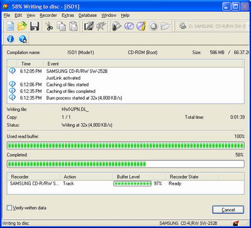This screenshot has width=251, height=228.
Task: Click the HWXJPN.DL_ file name
Action: [x=75, y=109]
